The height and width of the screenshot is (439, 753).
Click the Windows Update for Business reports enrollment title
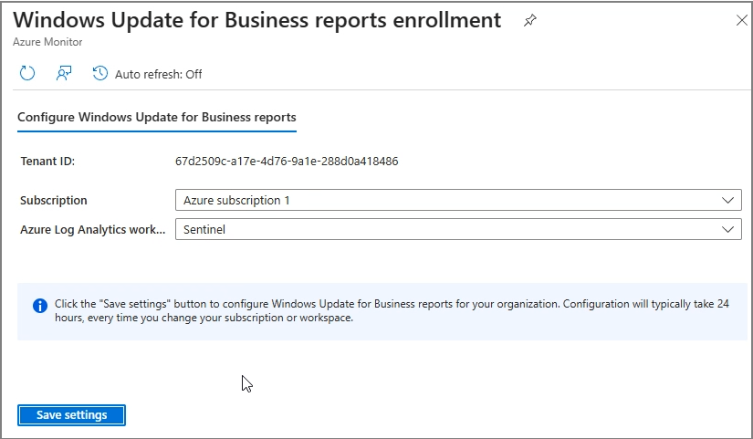(256, 20)
